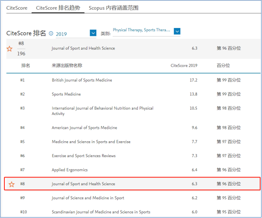Click the info icon beside CiteScore 排名
Image resolution: width=262 pixels, height=218 pixels.
pyautogui.click(x=51, y=33)
